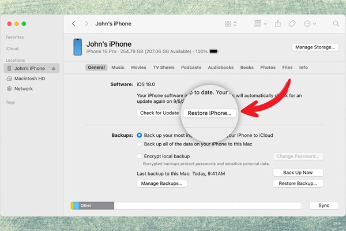Click the back navigation arrow
The height and width of the screenshot is (231, 346).
click(x=74, y=24)
